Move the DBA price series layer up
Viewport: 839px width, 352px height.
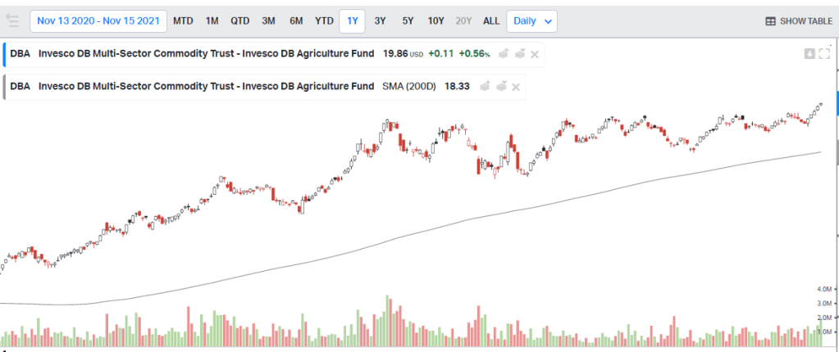(504, 54)
